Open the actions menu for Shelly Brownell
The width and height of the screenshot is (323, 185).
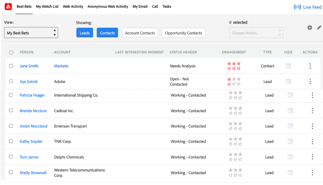312,172
